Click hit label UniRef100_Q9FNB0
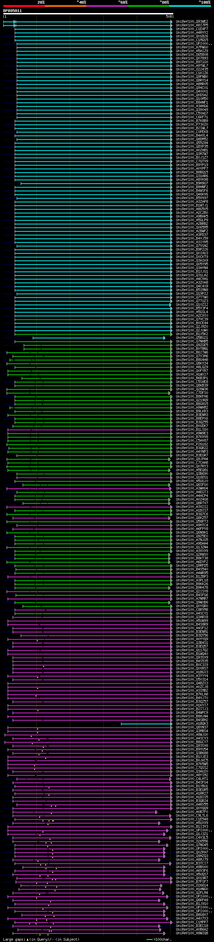Screen dimensions: 214x942 [192, 77]
